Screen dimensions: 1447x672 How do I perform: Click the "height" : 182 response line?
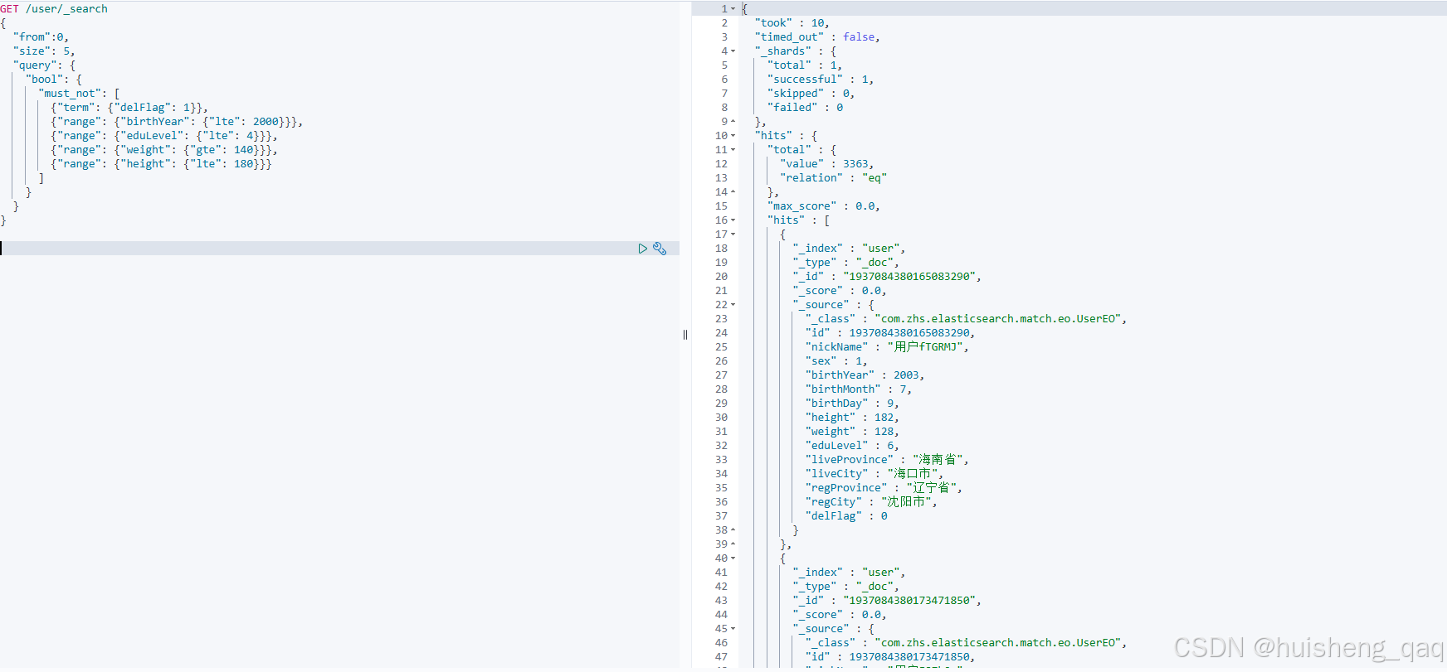click(852, 418)
